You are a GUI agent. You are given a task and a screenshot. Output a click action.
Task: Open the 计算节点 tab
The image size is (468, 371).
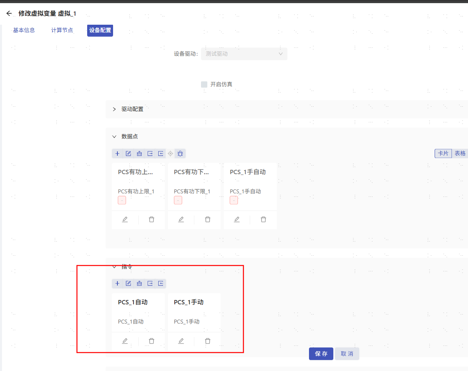pyautogui.click(x=62, y=30)
